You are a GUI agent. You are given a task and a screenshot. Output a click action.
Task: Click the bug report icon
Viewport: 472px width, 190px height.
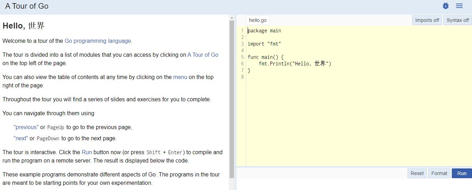(x=446, y=6)
